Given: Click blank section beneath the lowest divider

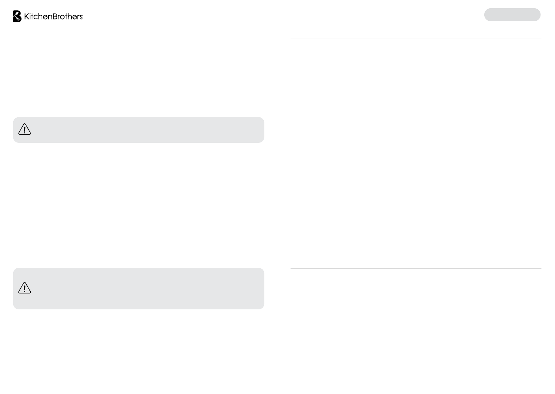Looking at the screenshot, I should pyautogui.click(x=416, y=329).
